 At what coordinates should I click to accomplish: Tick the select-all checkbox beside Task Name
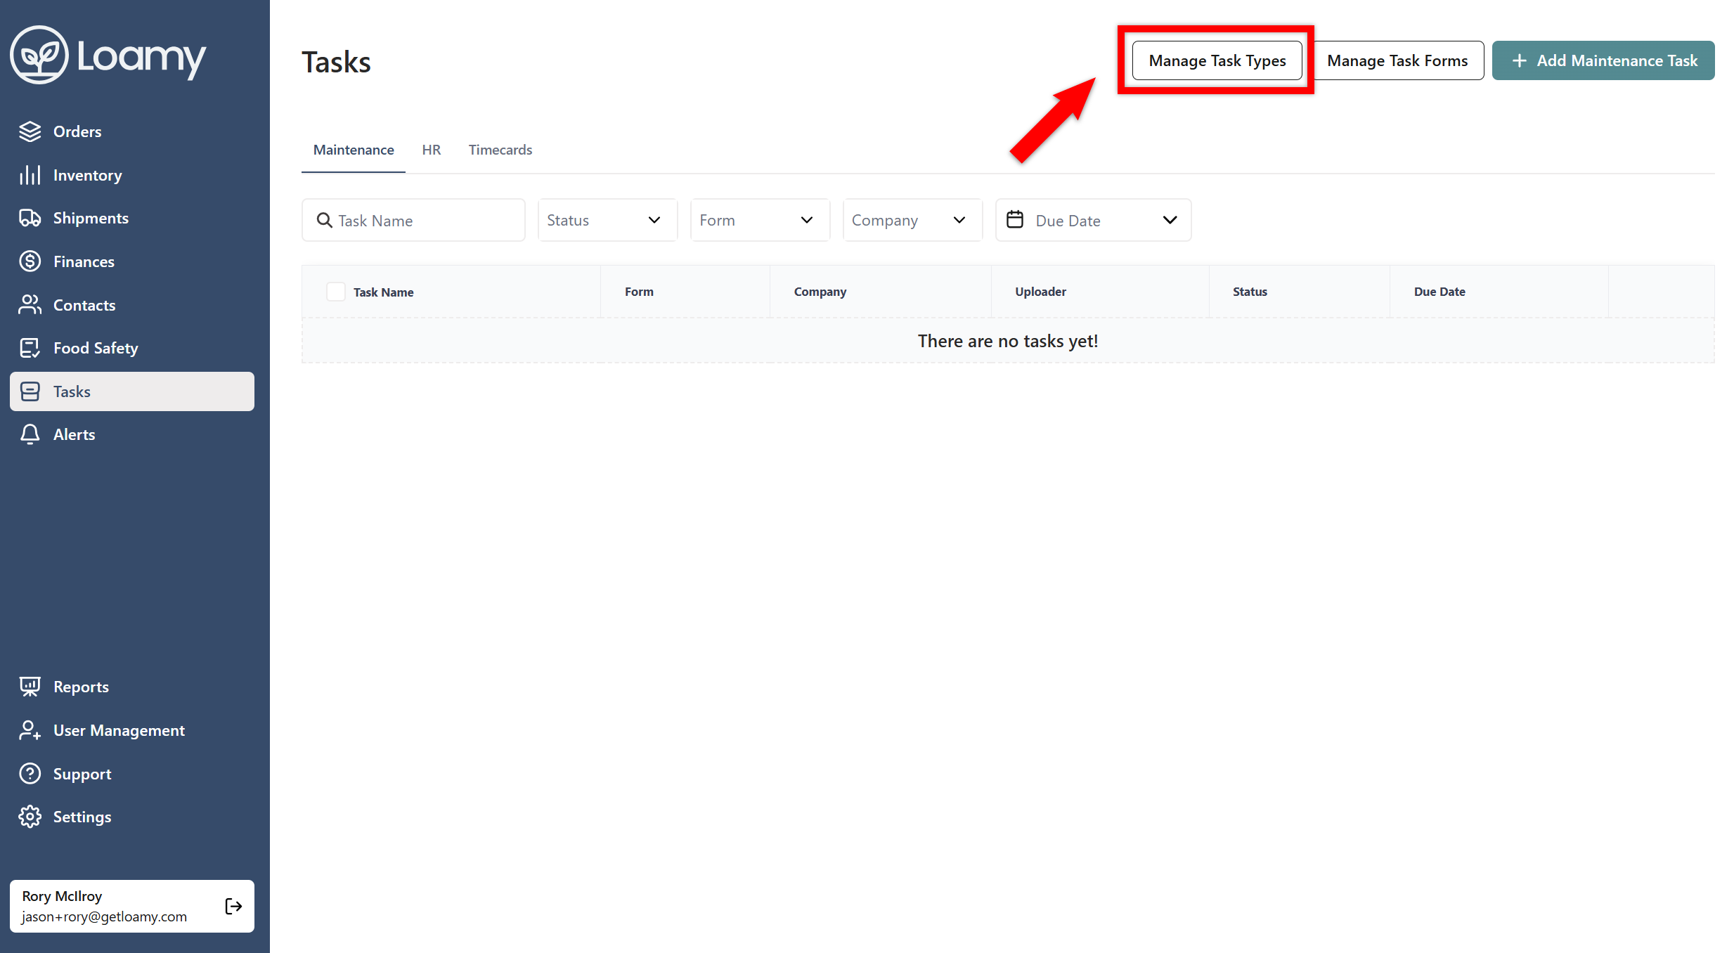tap(335, 292)
